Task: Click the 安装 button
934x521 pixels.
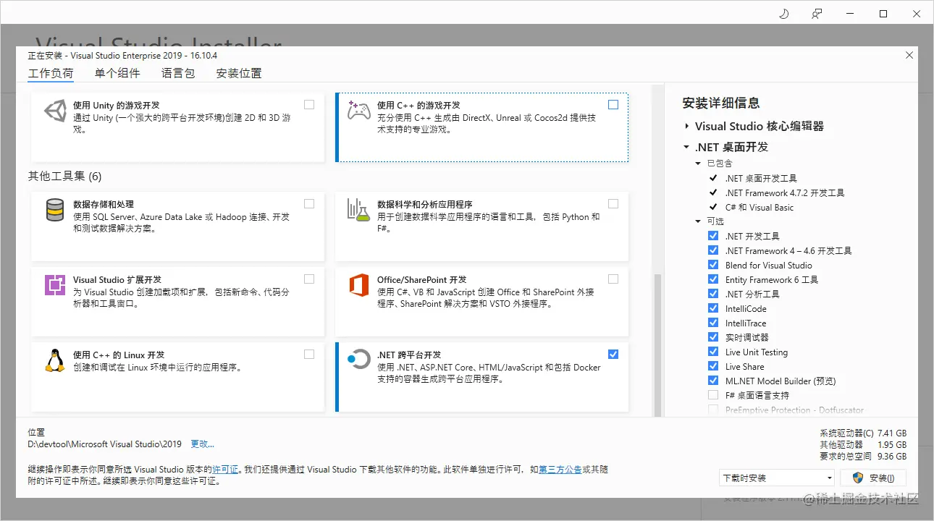Action: coord(873,478)
